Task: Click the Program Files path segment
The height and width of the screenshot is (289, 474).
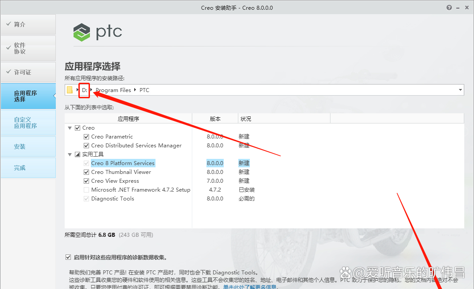Action: 113,90
